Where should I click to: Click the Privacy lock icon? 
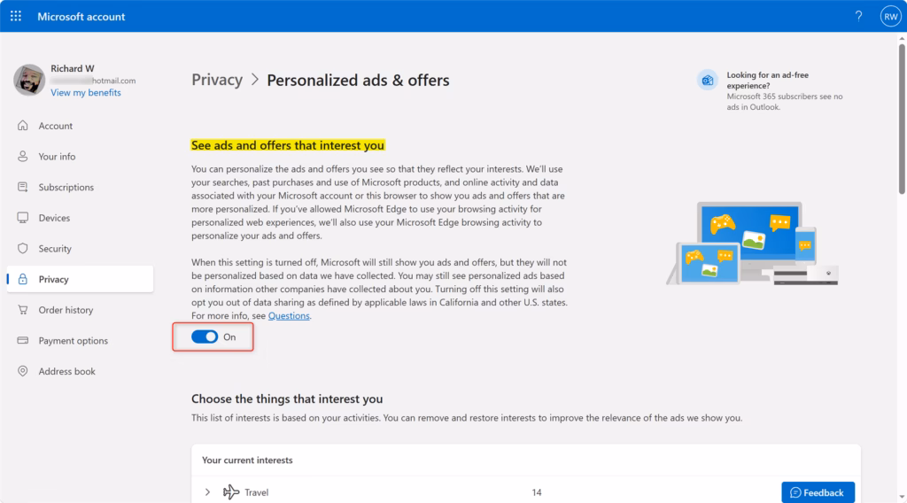[x=22, y=279]
